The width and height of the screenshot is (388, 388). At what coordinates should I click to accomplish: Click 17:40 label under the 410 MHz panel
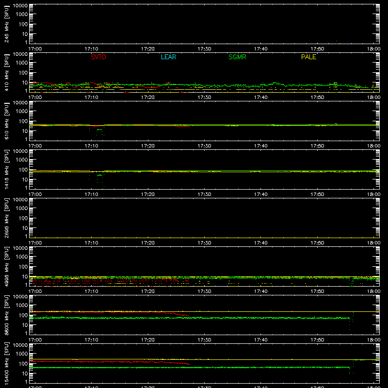[x=260, y=97]
